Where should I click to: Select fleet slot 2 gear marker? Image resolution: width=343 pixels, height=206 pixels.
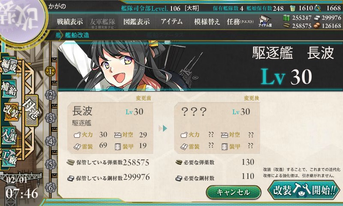point(50,95)
